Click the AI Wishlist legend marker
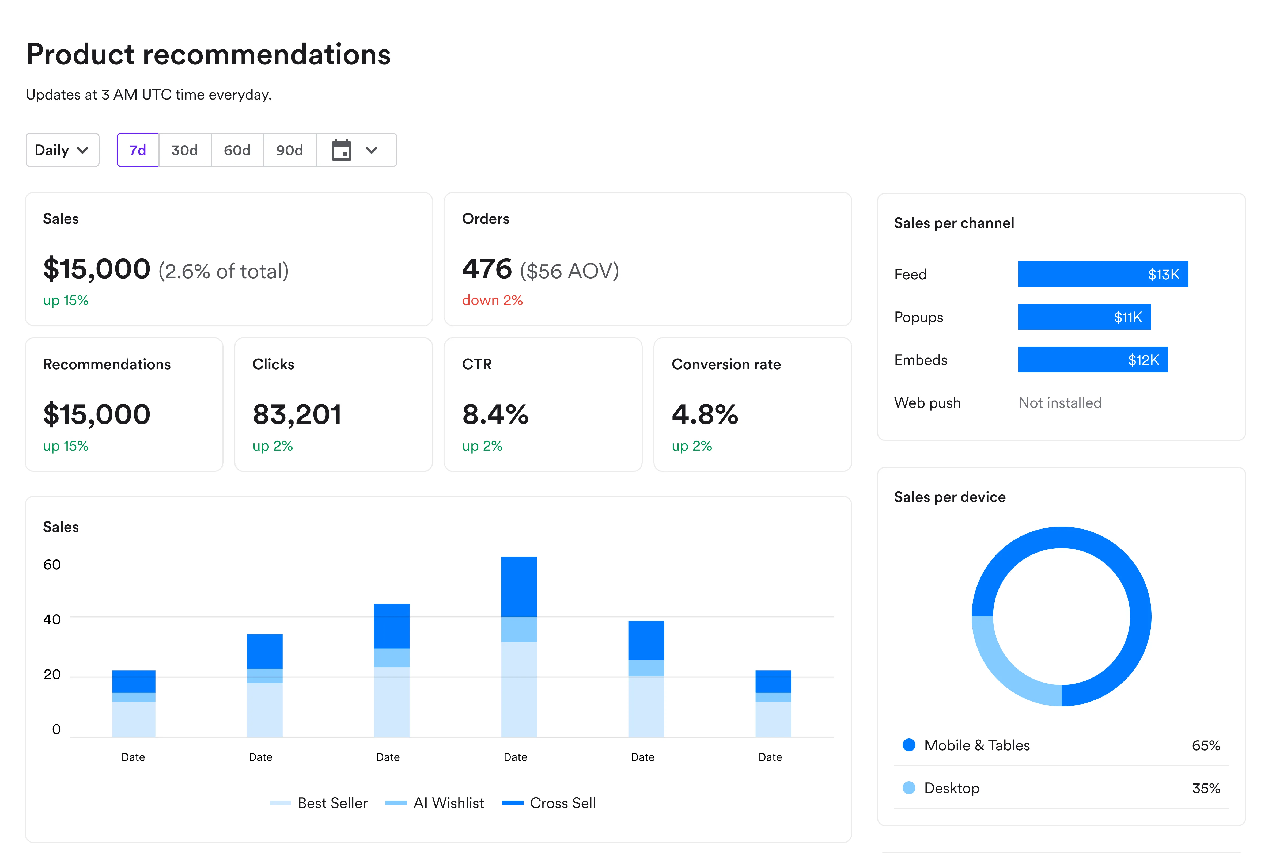Image resolution: width=1272 pixels, height=853 pixels. [397, 803]
